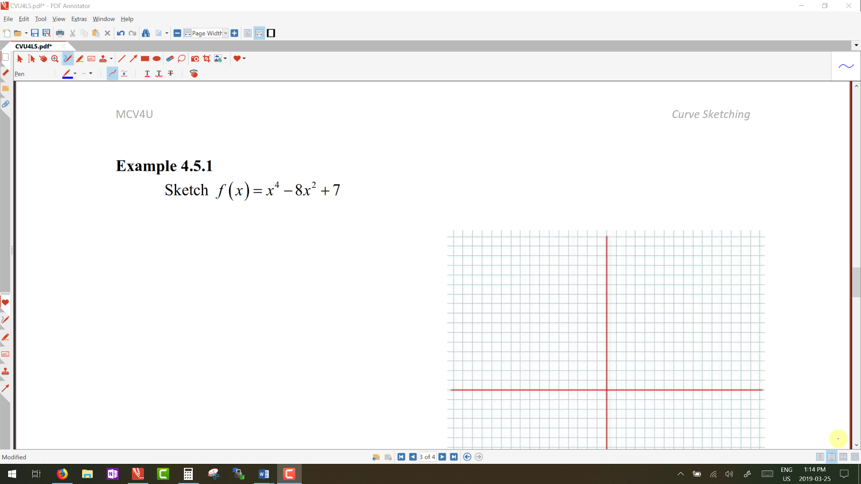Viewport: 861px width, 484px height.
Task: Select the Eraser tool
Action: point(170,59)
